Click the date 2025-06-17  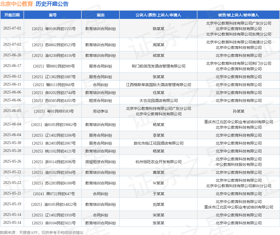tap(12, 66)
